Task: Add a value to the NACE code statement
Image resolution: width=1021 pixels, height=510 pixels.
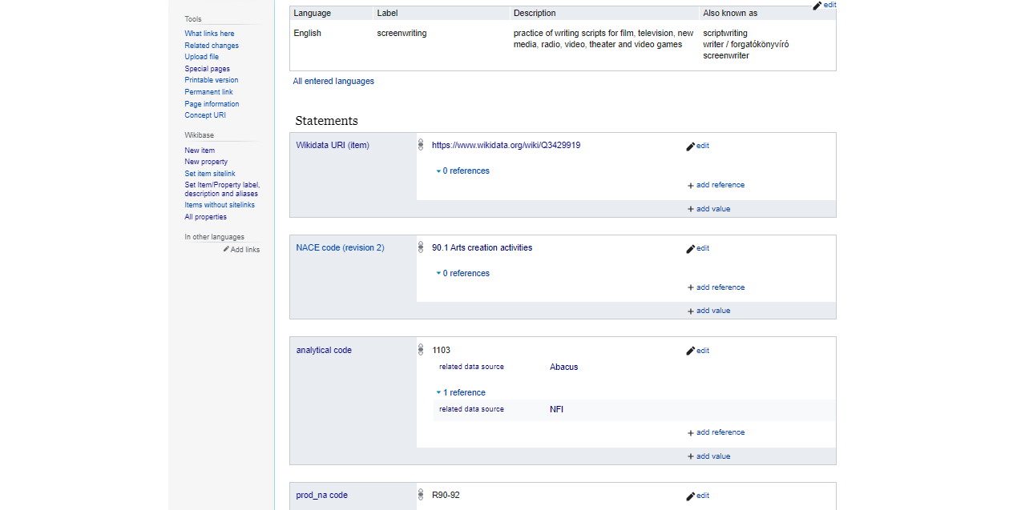Action: (x=708, y=311)
